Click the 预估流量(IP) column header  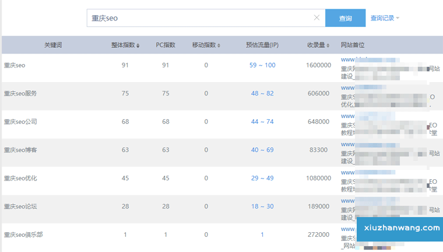tap(262, 45)
